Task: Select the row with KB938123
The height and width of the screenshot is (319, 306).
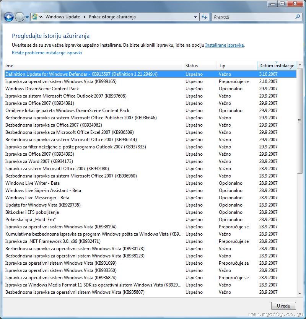Action: [150, 256]
